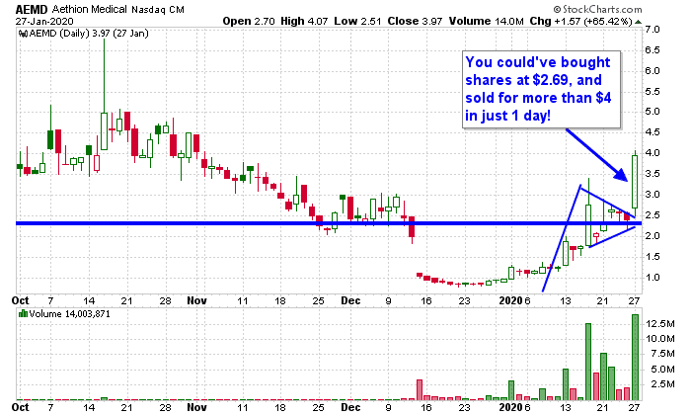Click the 2020 label on the price chart axis
Image resolution: width=691 pixels, height=416 pixels.
tap(510, 300)
